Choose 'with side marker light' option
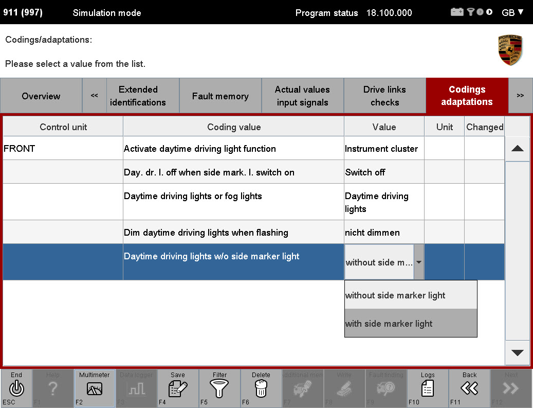 pos(411,323)
